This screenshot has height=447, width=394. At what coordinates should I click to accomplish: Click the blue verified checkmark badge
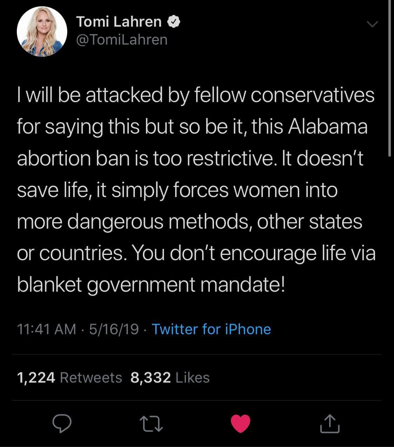coord(174,22)
